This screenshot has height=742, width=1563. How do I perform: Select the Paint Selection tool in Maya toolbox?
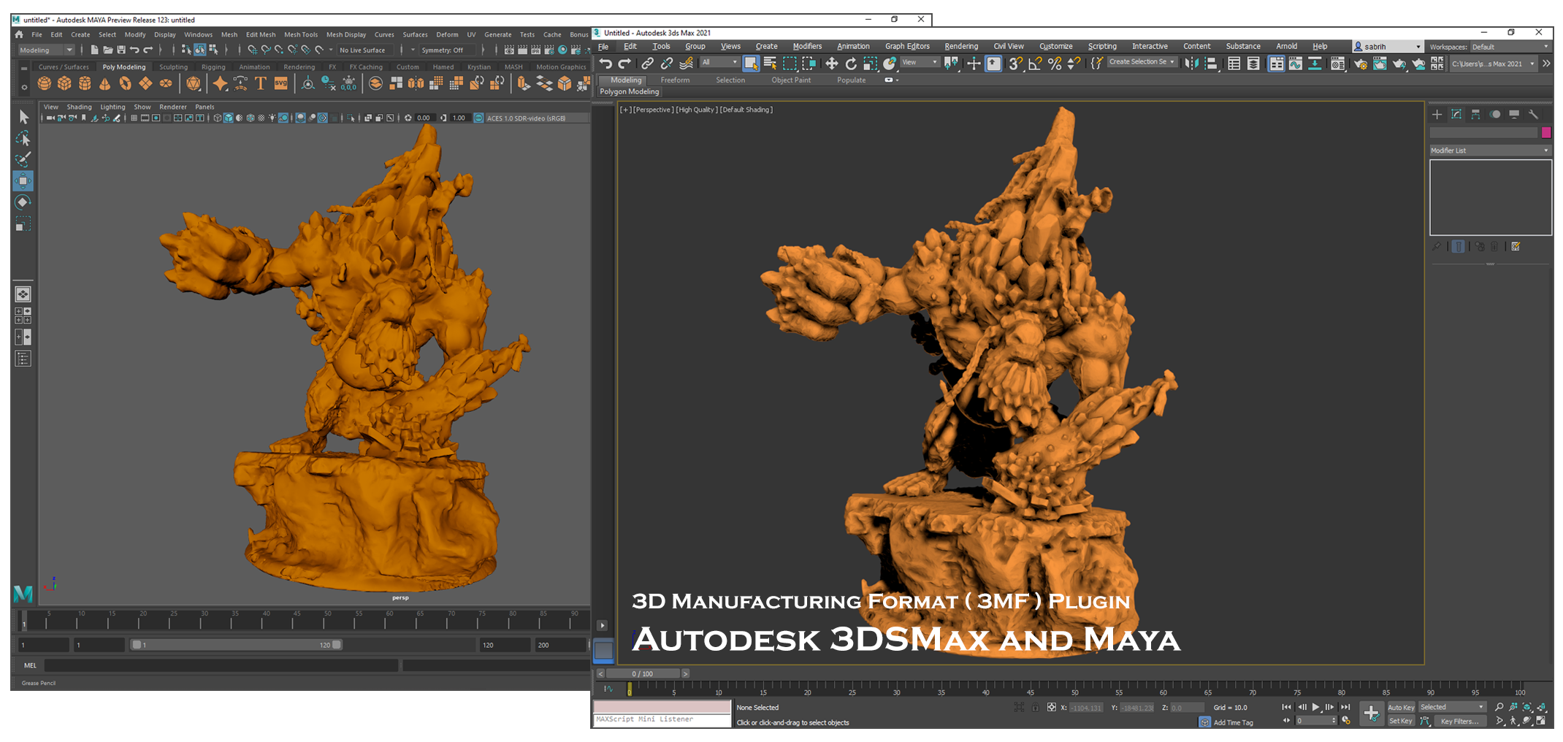(23, 159)
